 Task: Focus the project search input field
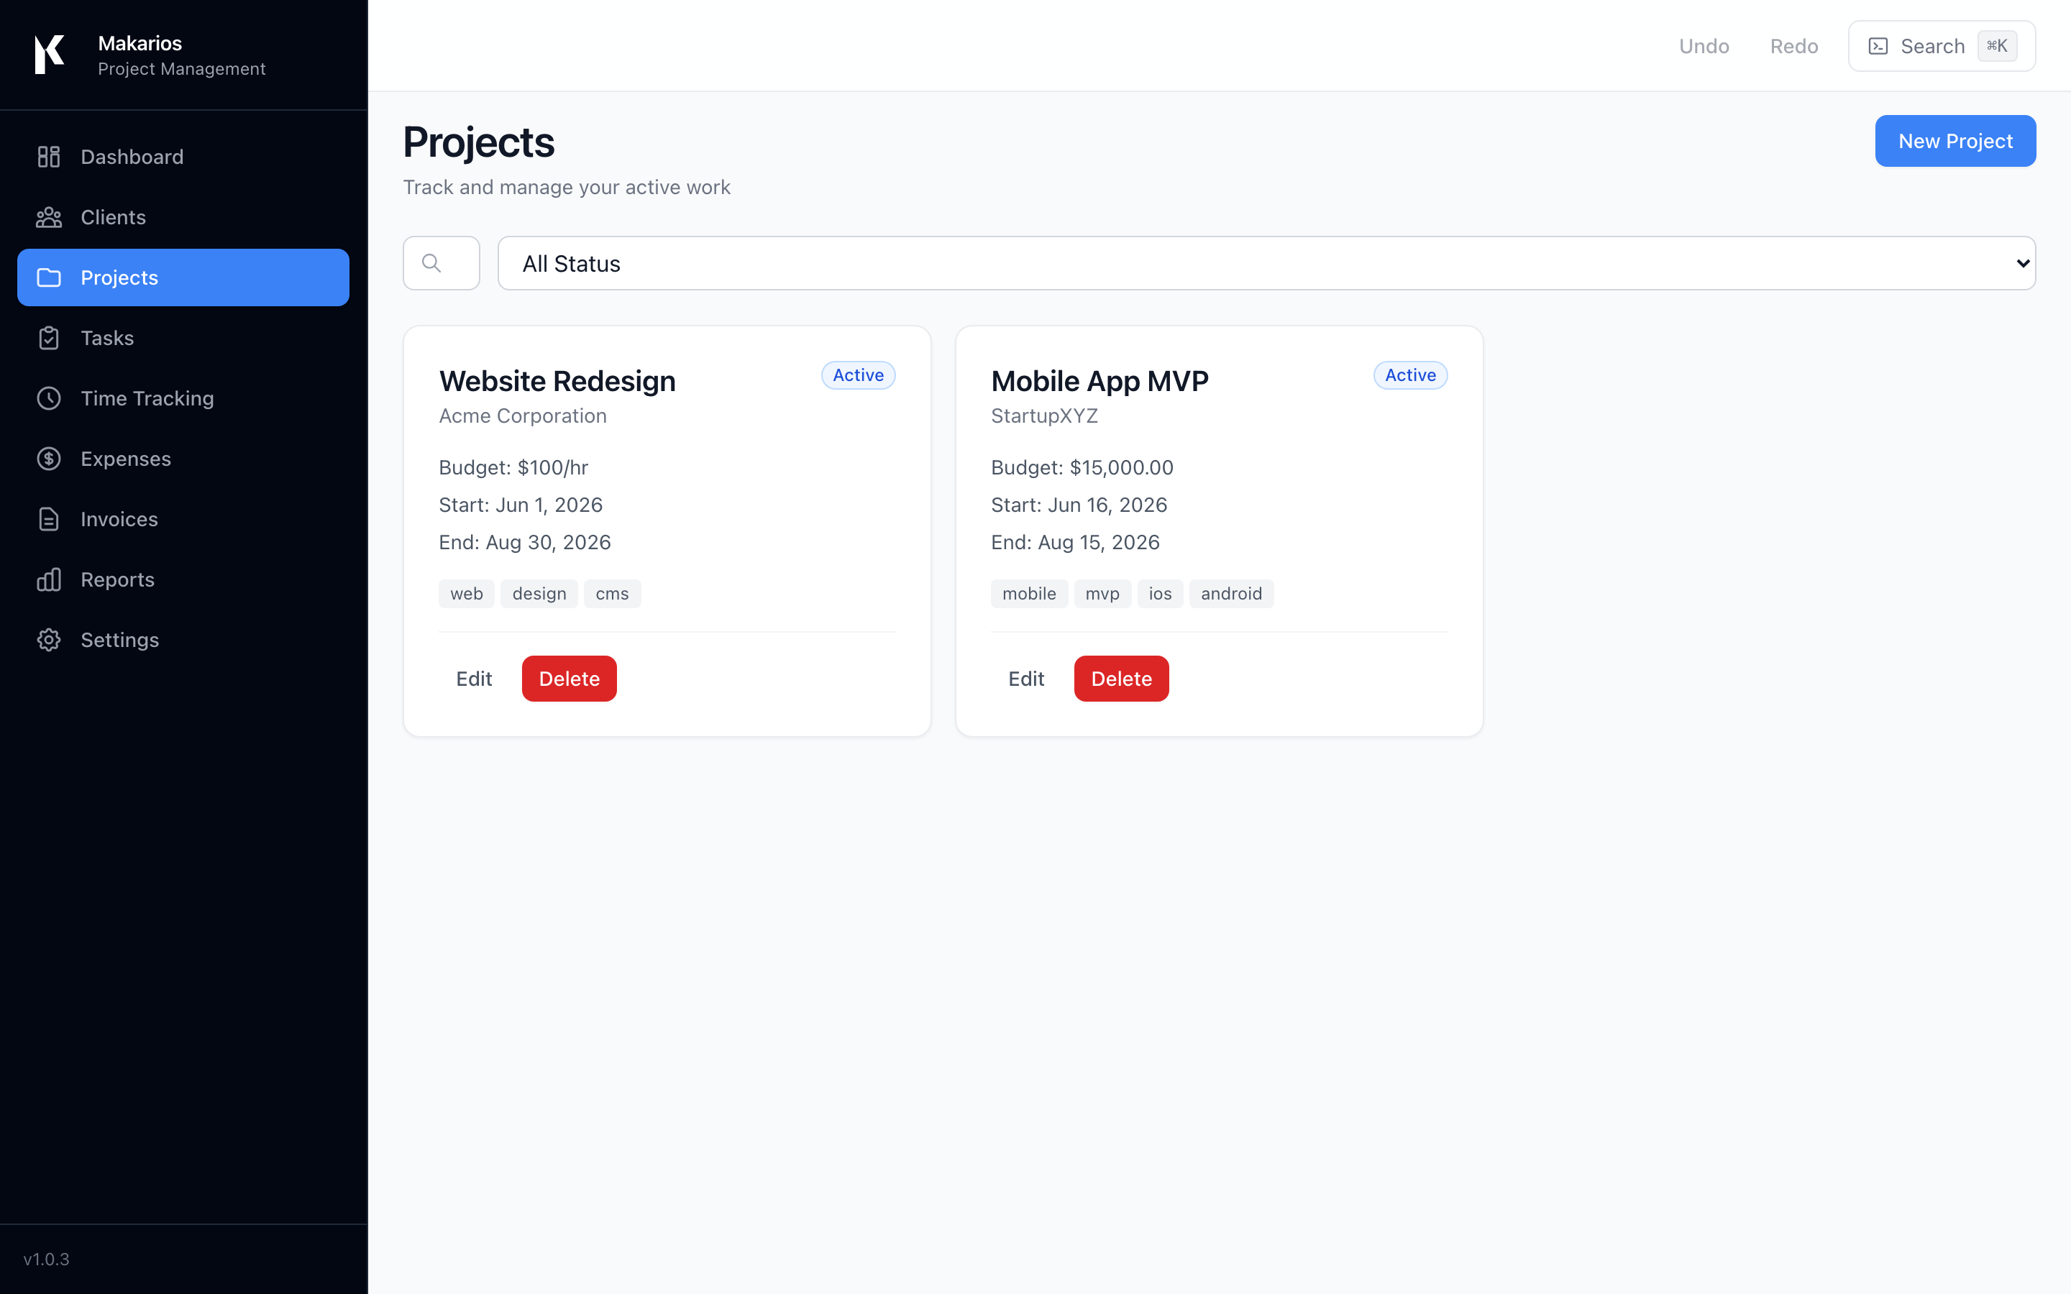[x=442, y=262]
